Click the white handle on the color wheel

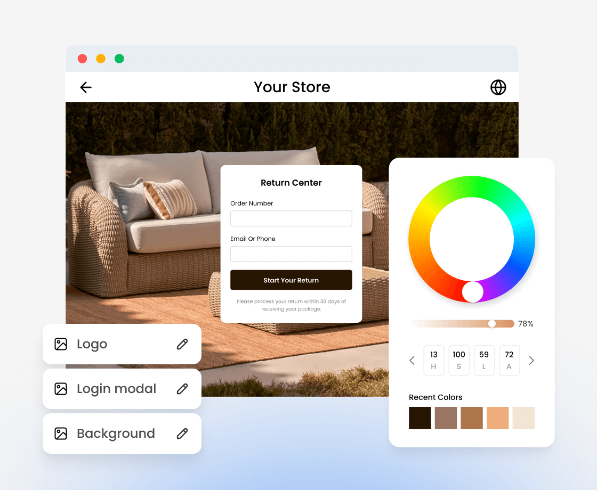point(472,292)
